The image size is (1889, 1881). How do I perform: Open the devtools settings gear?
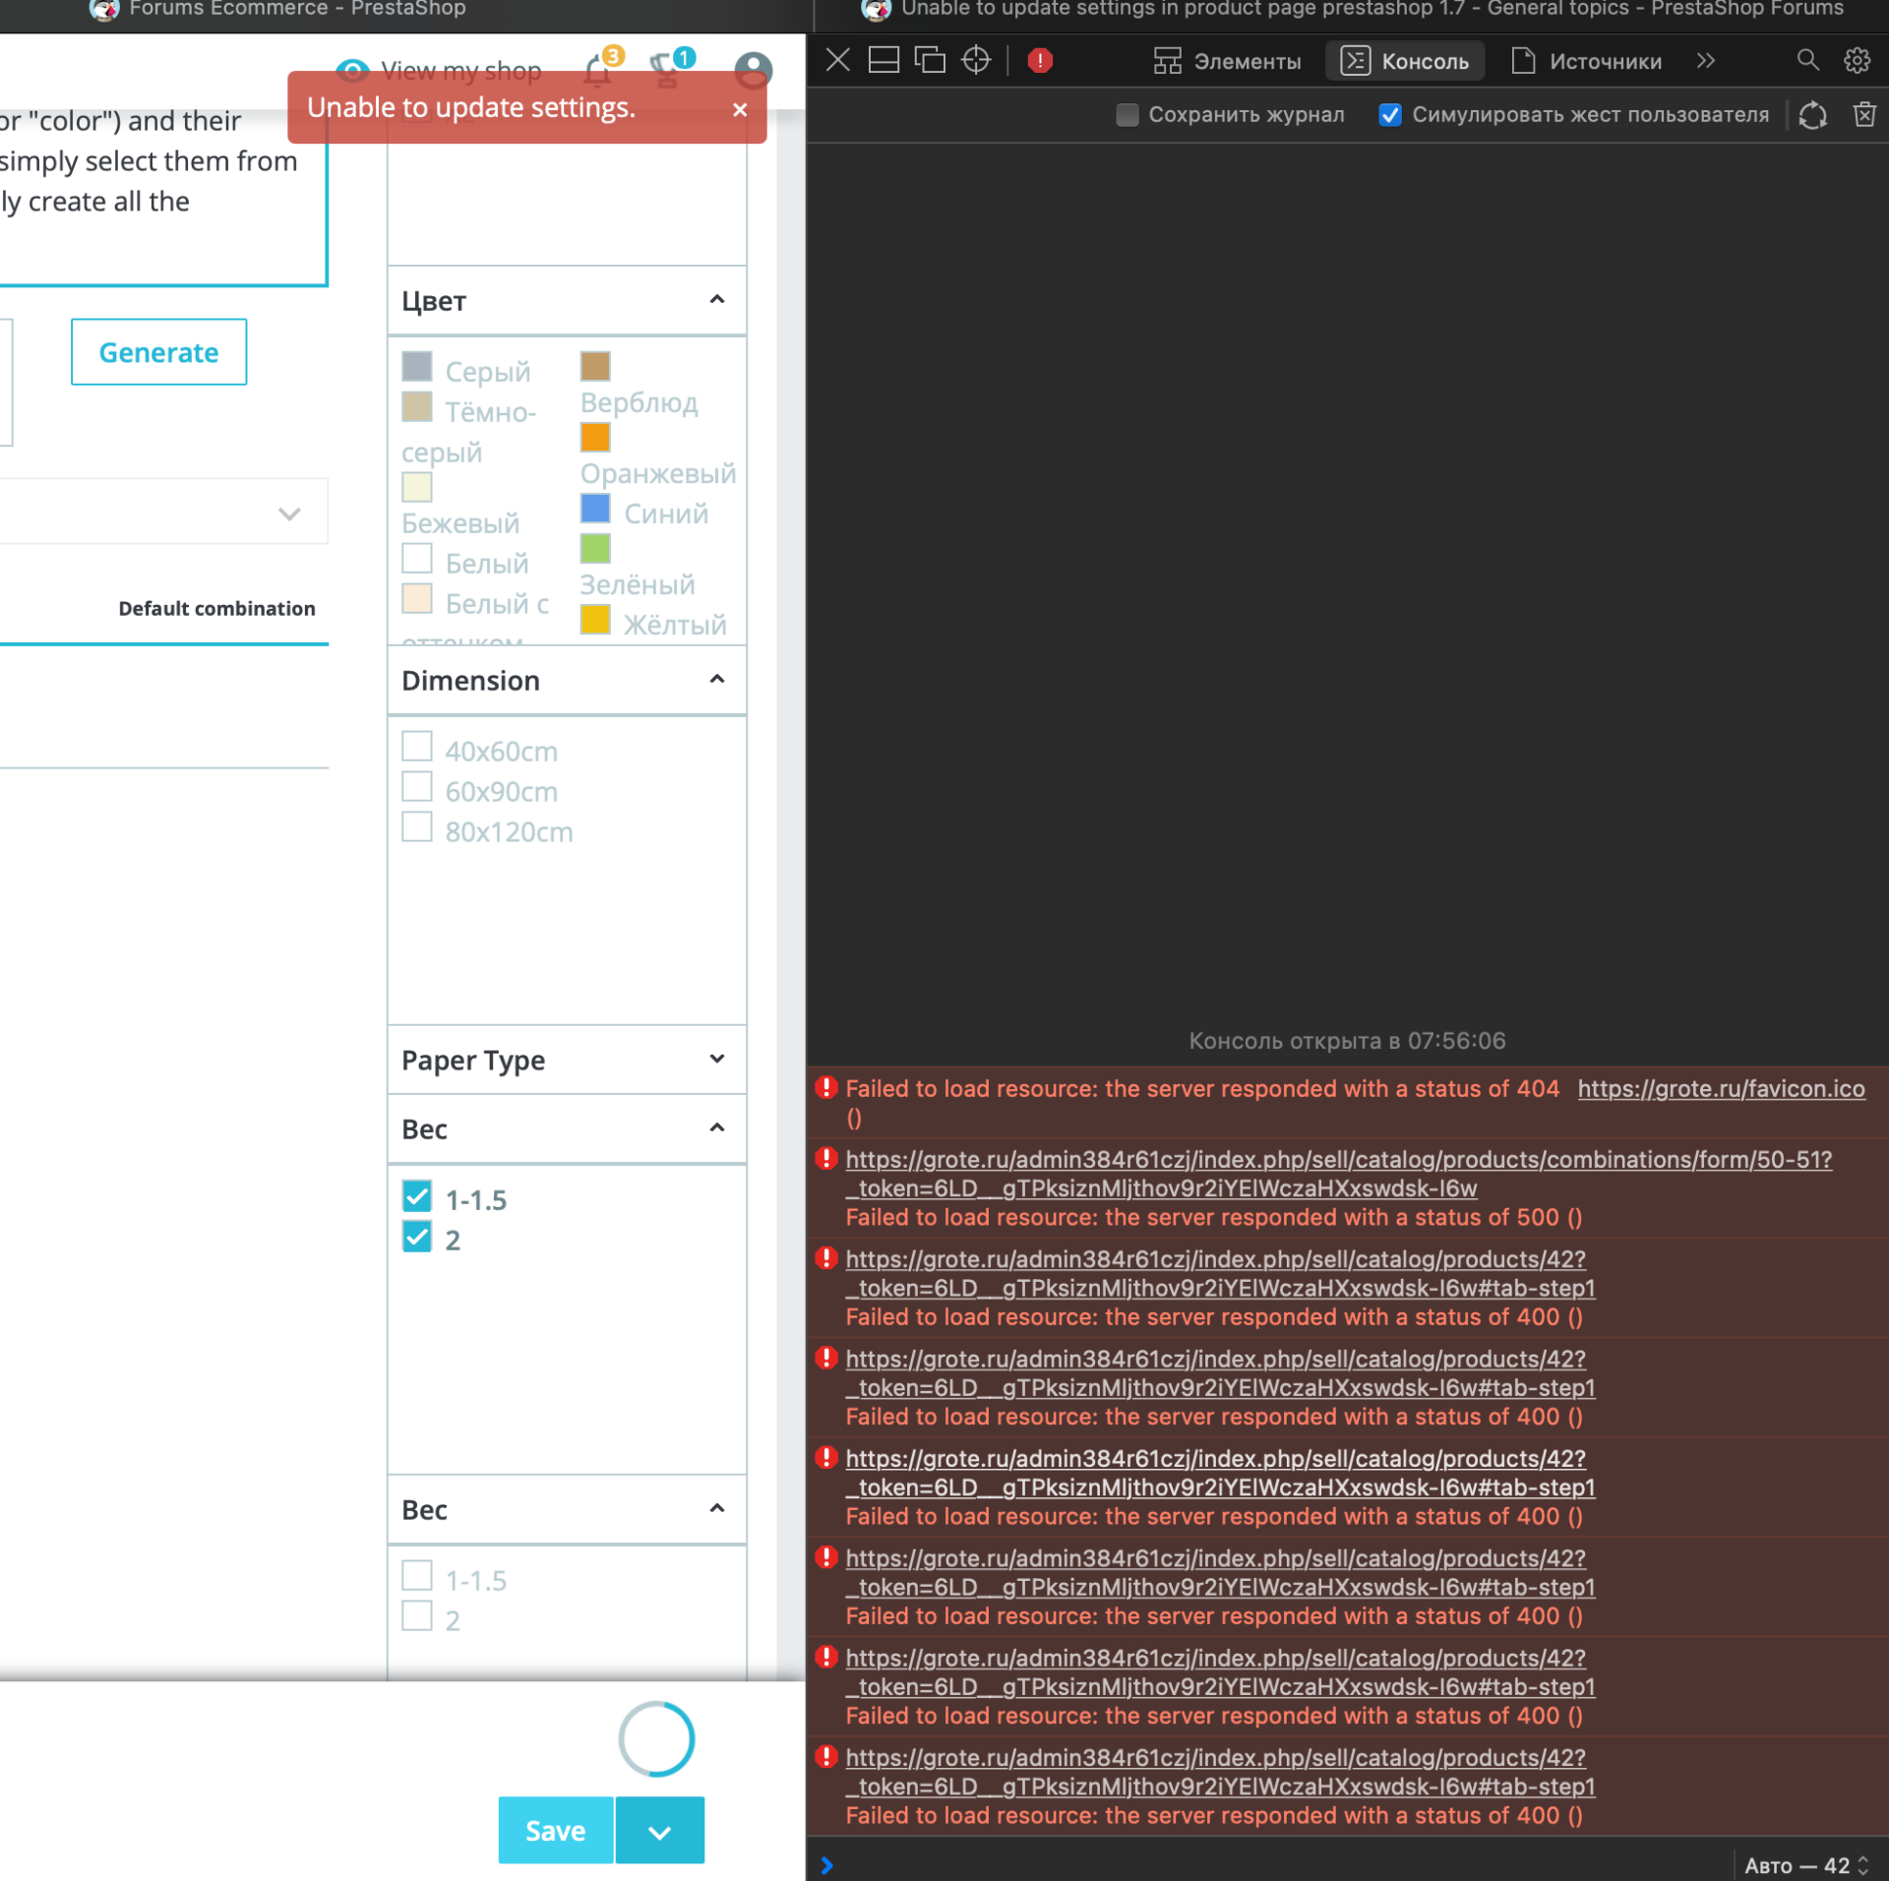1857,60
